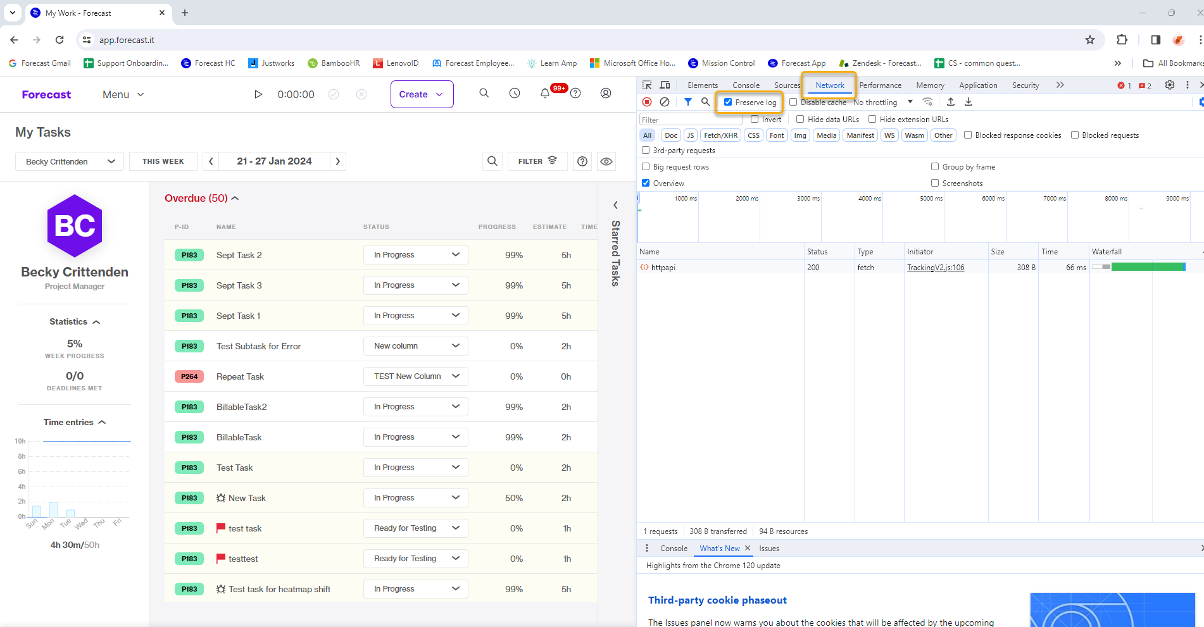Stop recording network log
This screenshot has height=627, width=1204.
coord(647,102)
